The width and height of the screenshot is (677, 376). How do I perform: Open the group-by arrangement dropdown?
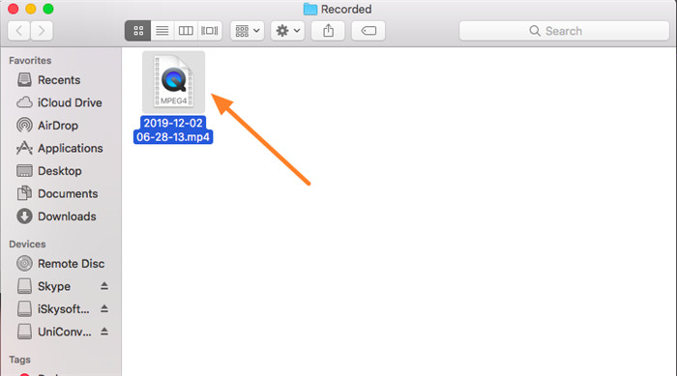click(248, 31)
